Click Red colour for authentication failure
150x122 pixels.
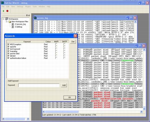pos(46,58)
